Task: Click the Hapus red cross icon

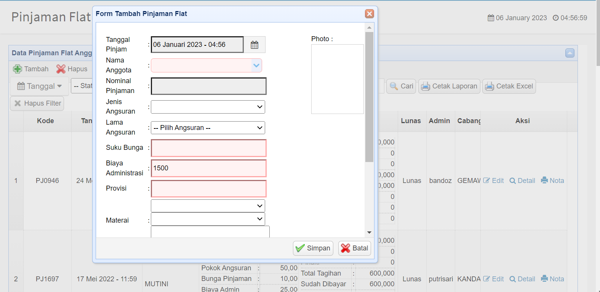Action: point(61,69)
